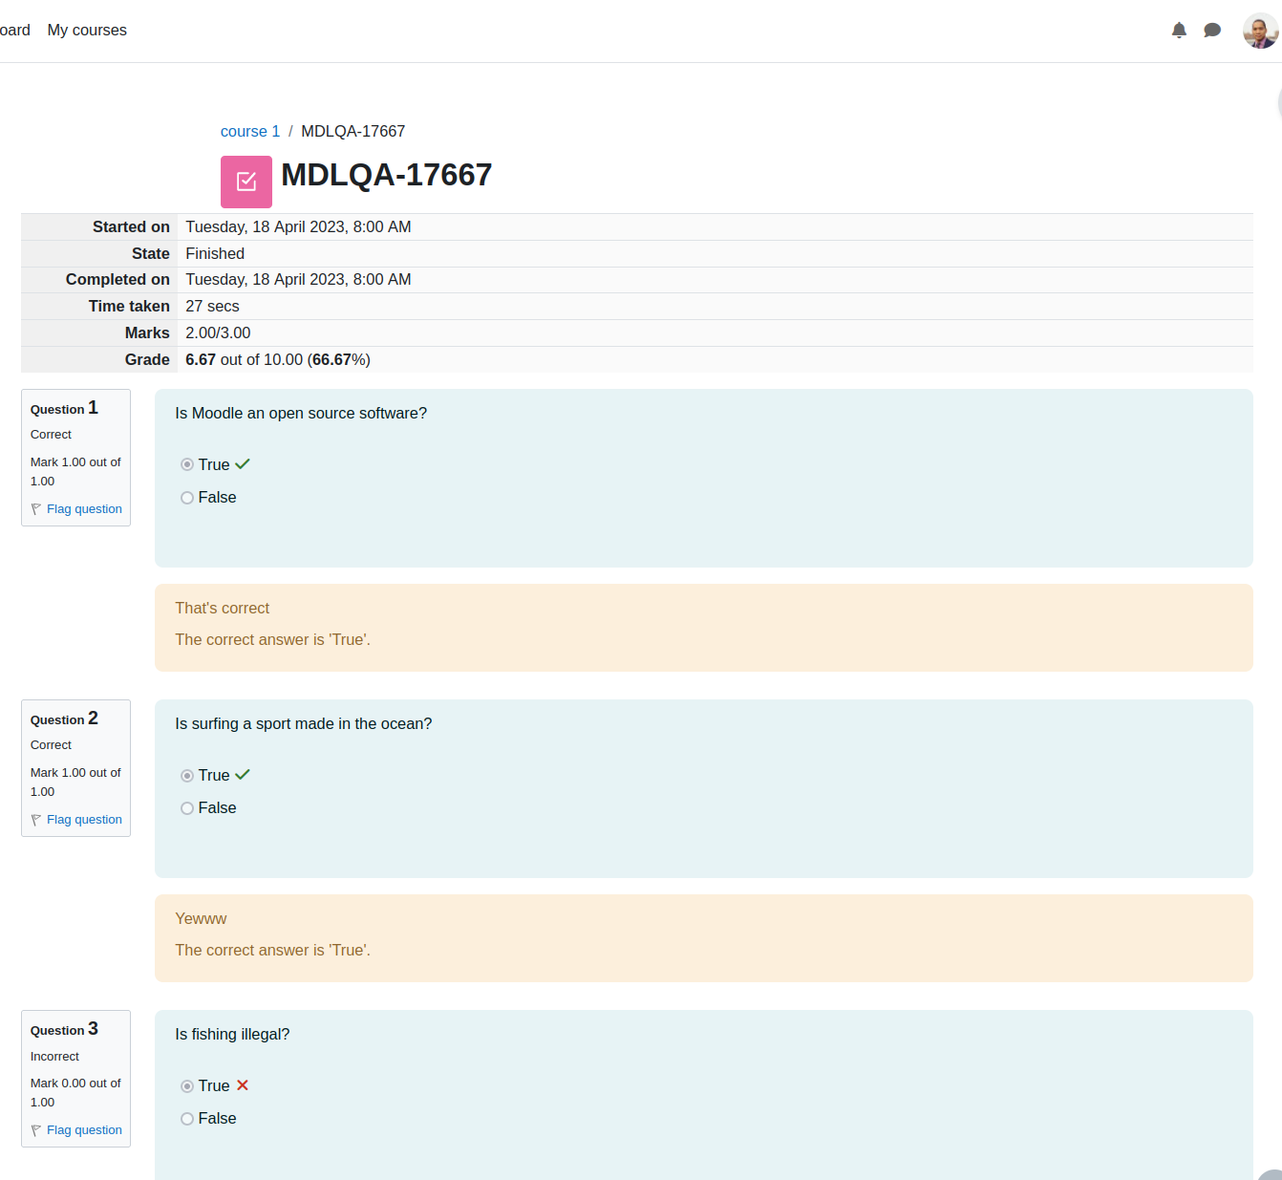Screen dimensions: 1282x1180
Task: Click Flag question link for Question 3
Action: pyautogui.click(x=84, y=1130)
